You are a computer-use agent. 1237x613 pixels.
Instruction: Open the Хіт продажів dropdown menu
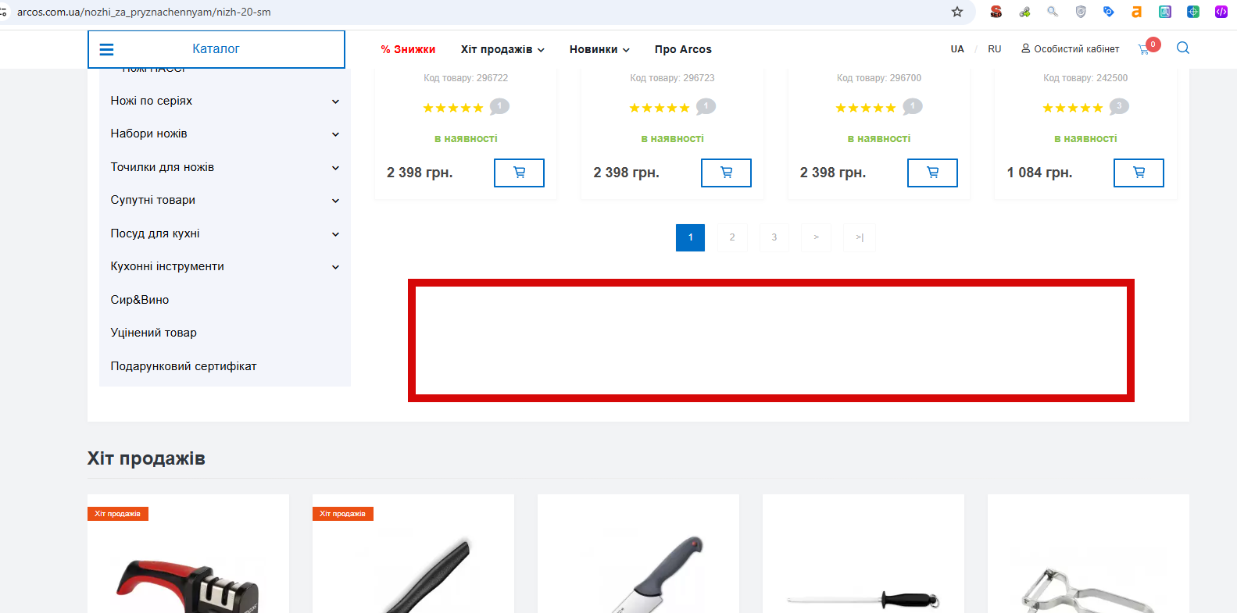point(502,49)
